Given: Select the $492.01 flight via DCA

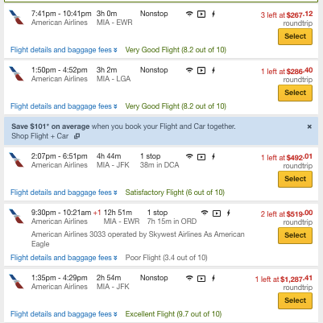Looking at the screenshot, I should click(x=295, y=179).
